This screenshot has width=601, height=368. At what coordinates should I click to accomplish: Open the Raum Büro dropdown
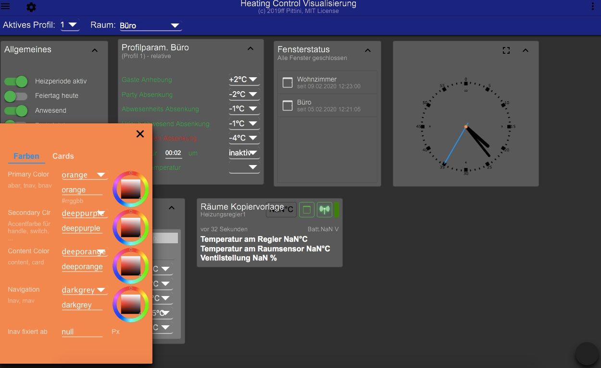tap(150, 25)
